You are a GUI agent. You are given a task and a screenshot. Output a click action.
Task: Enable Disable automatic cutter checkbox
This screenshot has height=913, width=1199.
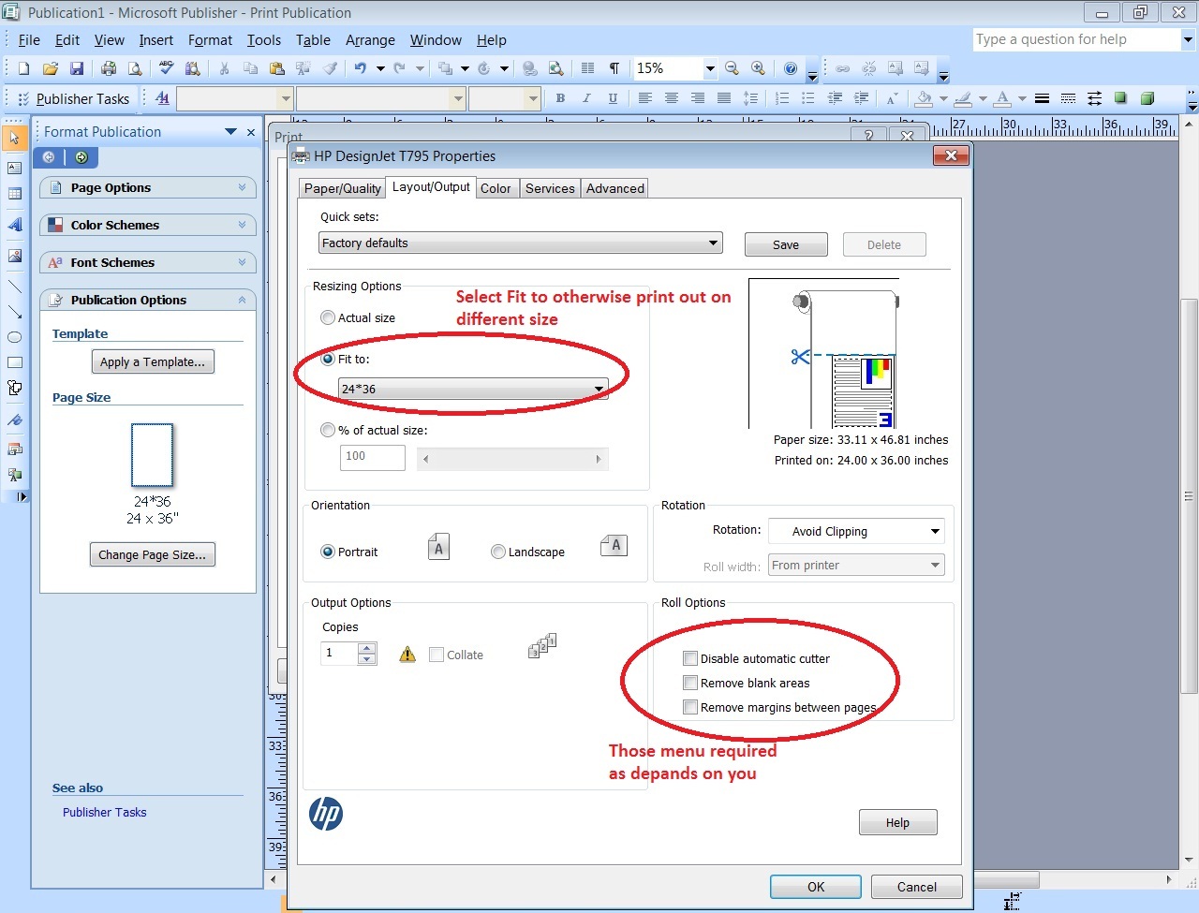tap(690, 658)
